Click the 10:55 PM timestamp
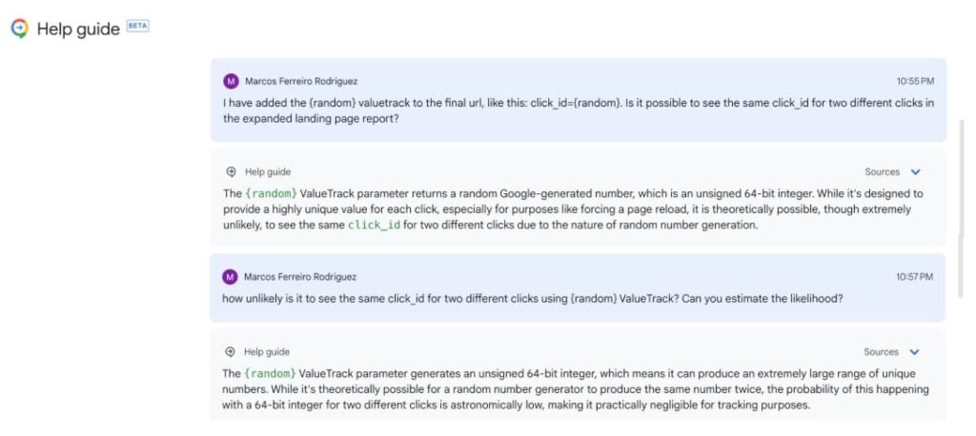The height and width of the screenshot is (436, 976). tap(915, 81)
